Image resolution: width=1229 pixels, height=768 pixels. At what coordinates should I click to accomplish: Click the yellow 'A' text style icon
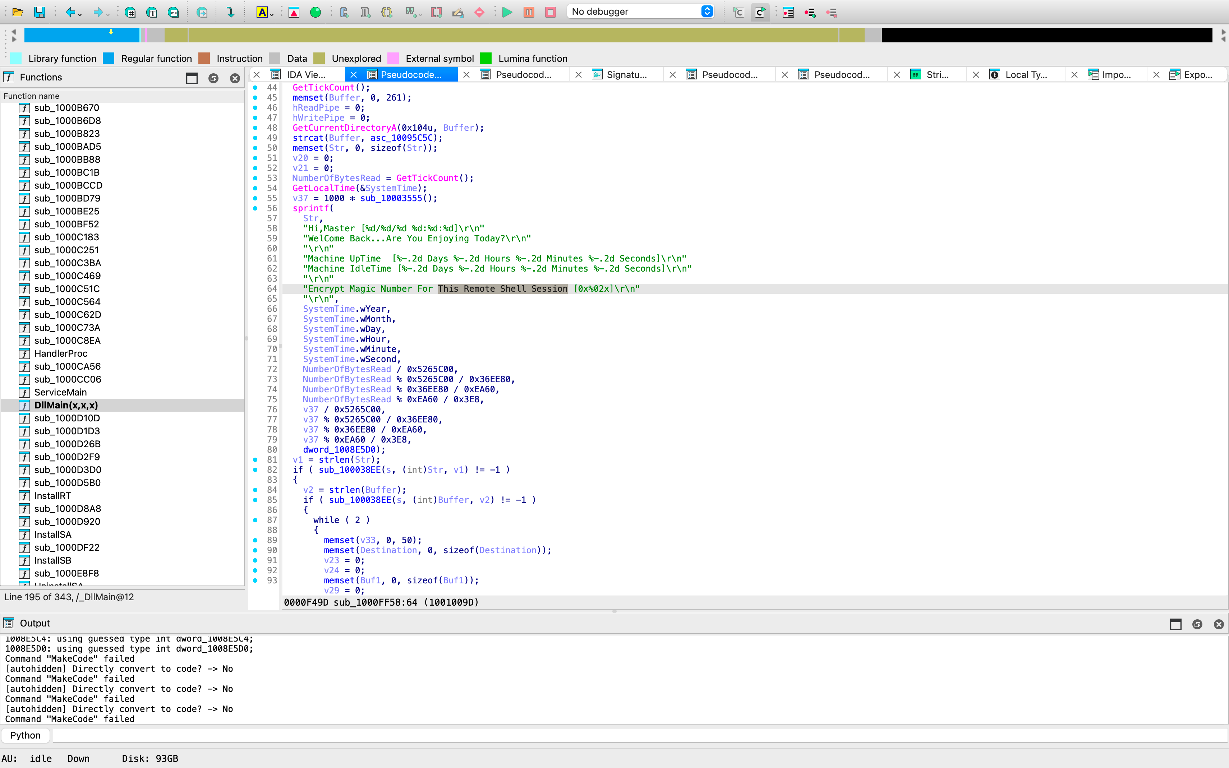pyautogui.click(x=262, y=12)
